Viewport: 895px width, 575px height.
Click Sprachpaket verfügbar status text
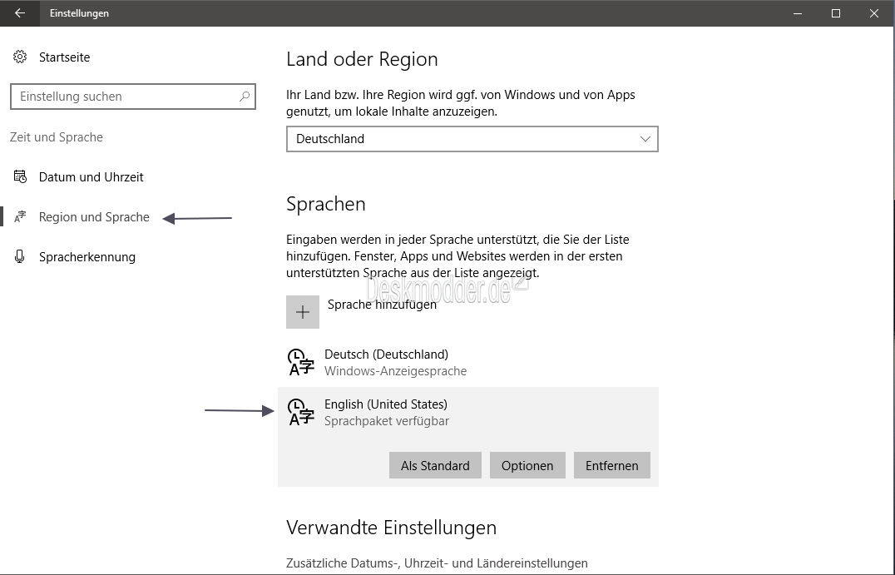387,421
